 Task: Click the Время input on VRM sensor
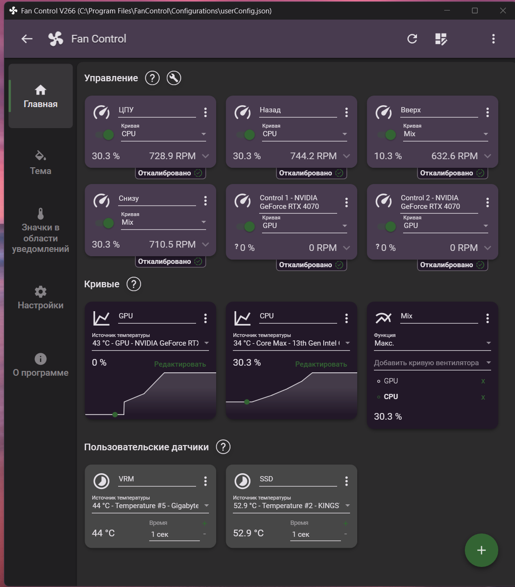click(x=175, y=534)
